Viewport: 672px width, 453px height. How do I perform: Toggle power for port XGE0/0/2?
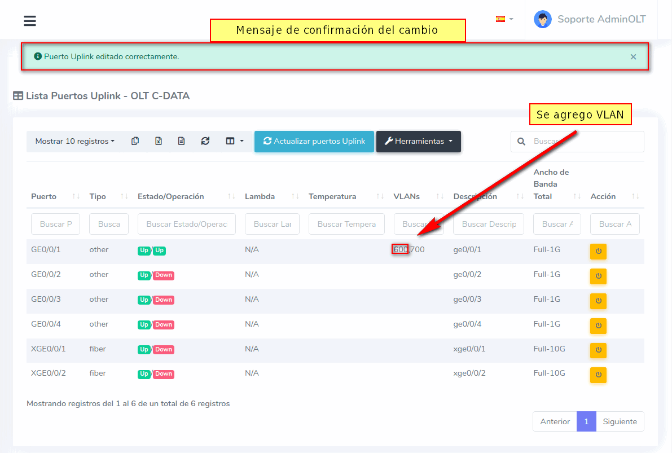598,375
